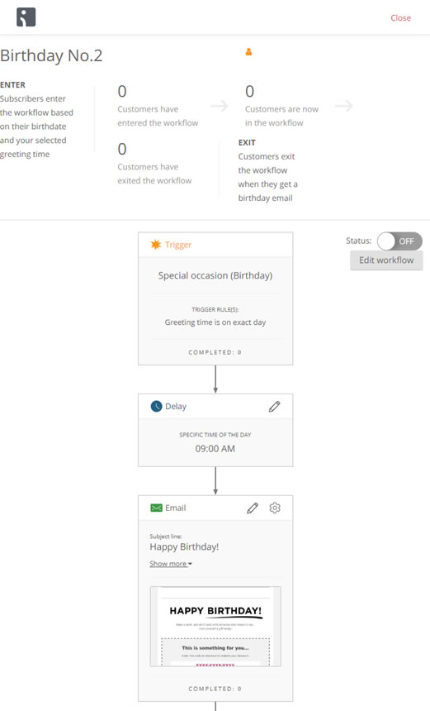The height and width of the screenshot is (711, 430).
Task: Click the customers exited the workflow count
Action: point(122,149)
